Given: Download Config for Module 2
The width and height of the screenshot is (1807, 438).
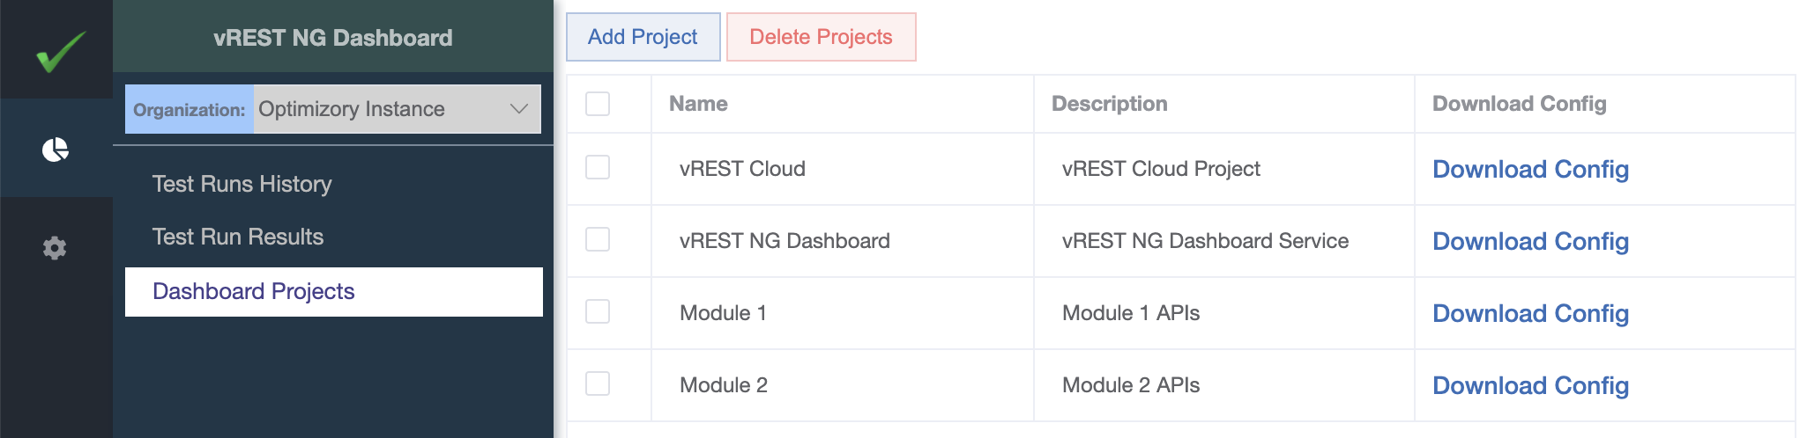Looking at the screenshot, I should point(1530,385).
